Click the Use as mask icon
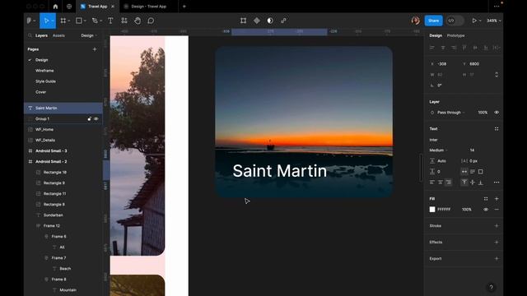Viewport: 527px width, 296px height. [x=270, y=21]
